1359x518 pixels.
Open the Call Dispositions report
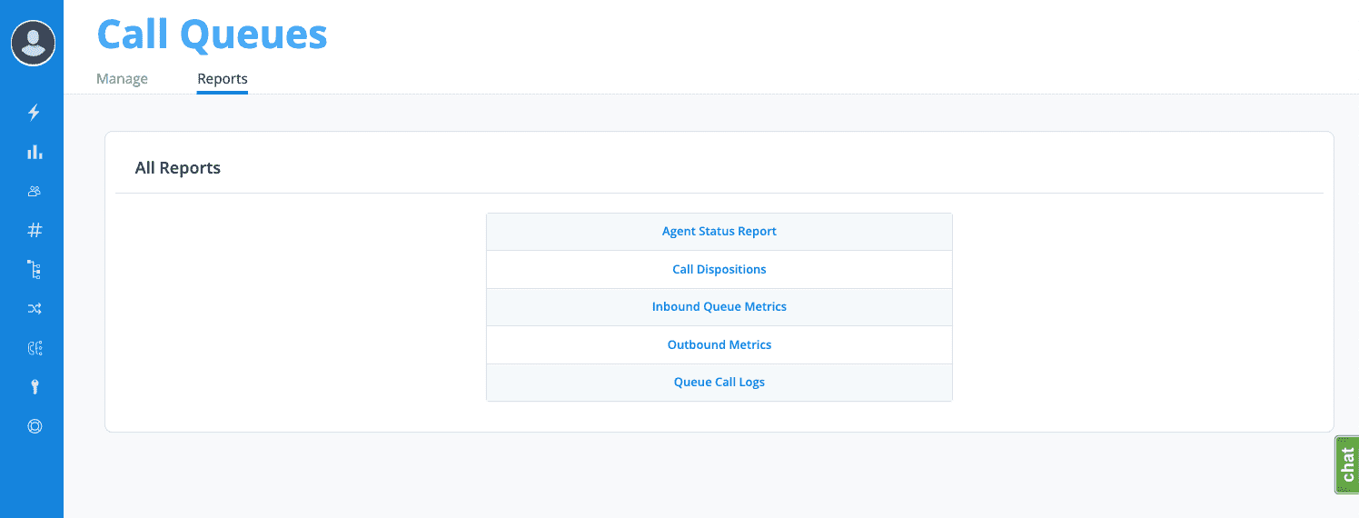click(719, 270)
